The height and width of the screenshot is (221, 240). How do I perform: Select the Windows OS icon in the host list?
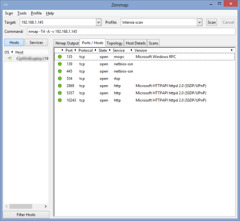[x=10, y=58]
